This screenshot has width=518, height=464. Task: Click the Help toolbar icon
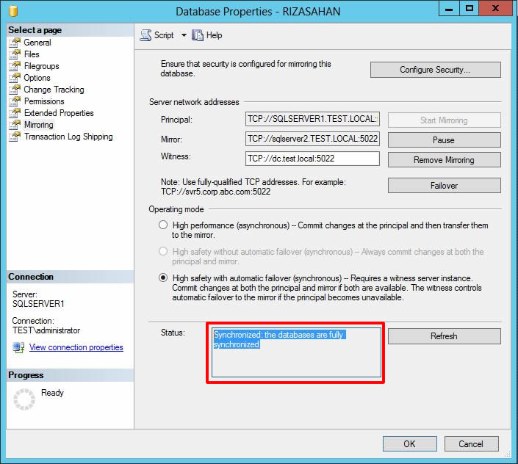coord(198,35)
